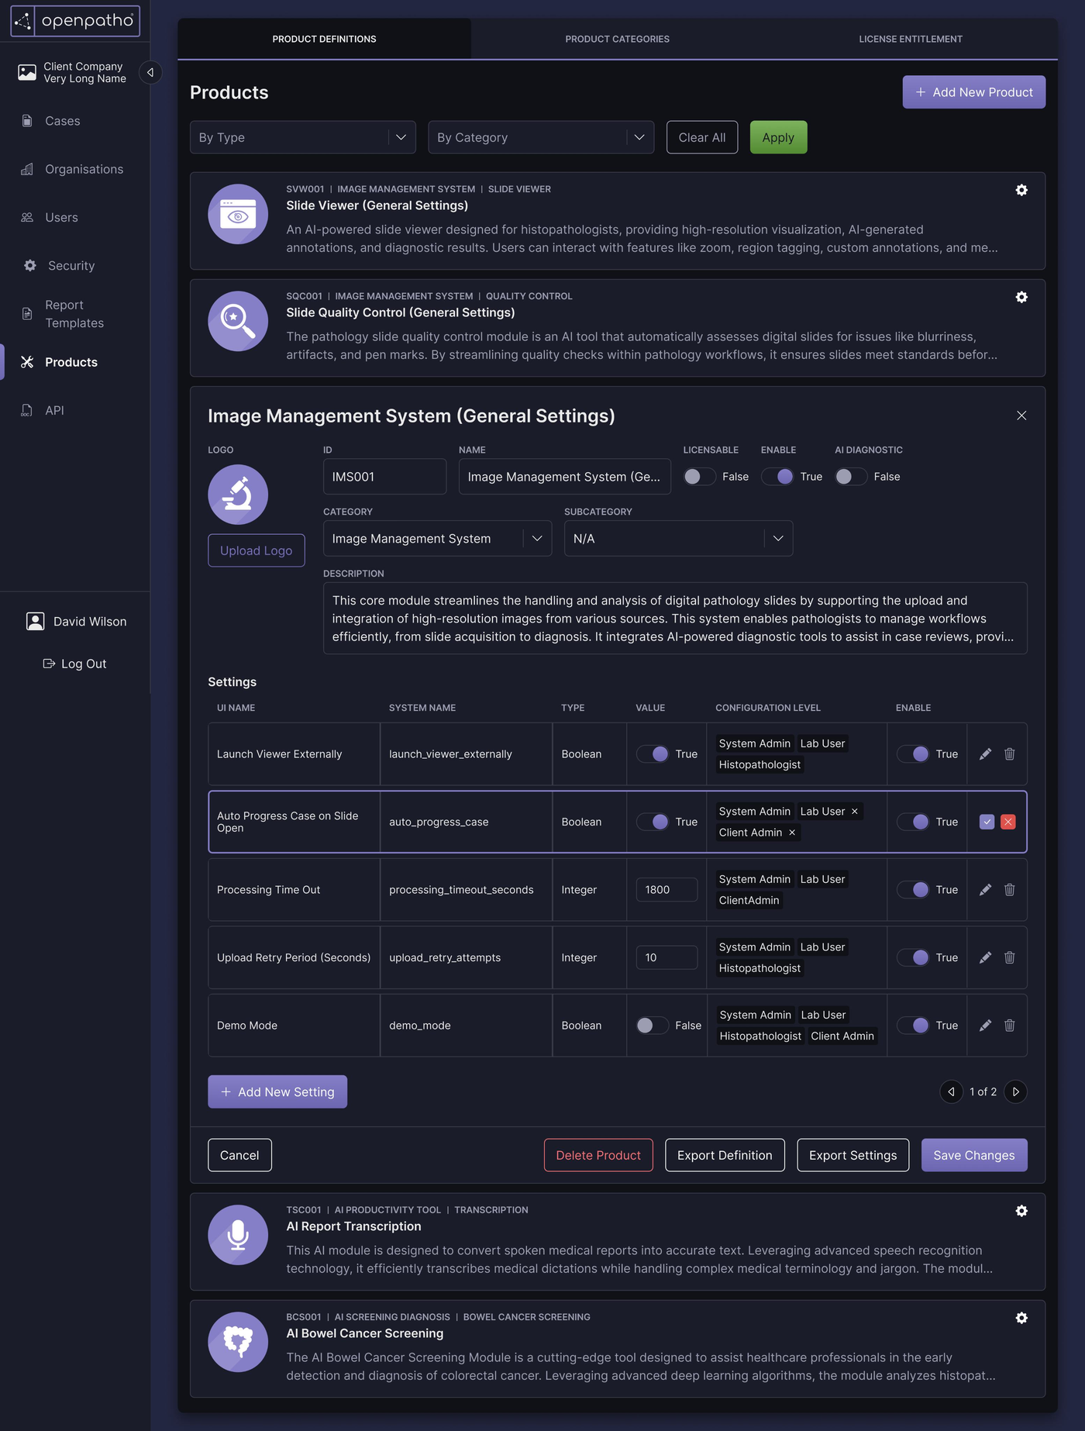Open settings gear for Slide Viewer product
The width and height of the screenshot is (1085, 1431).
click(1021, 190)
